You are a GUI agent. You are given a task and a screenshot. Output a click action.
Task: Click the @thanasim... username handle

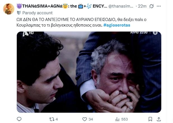(x=121, y=6)
